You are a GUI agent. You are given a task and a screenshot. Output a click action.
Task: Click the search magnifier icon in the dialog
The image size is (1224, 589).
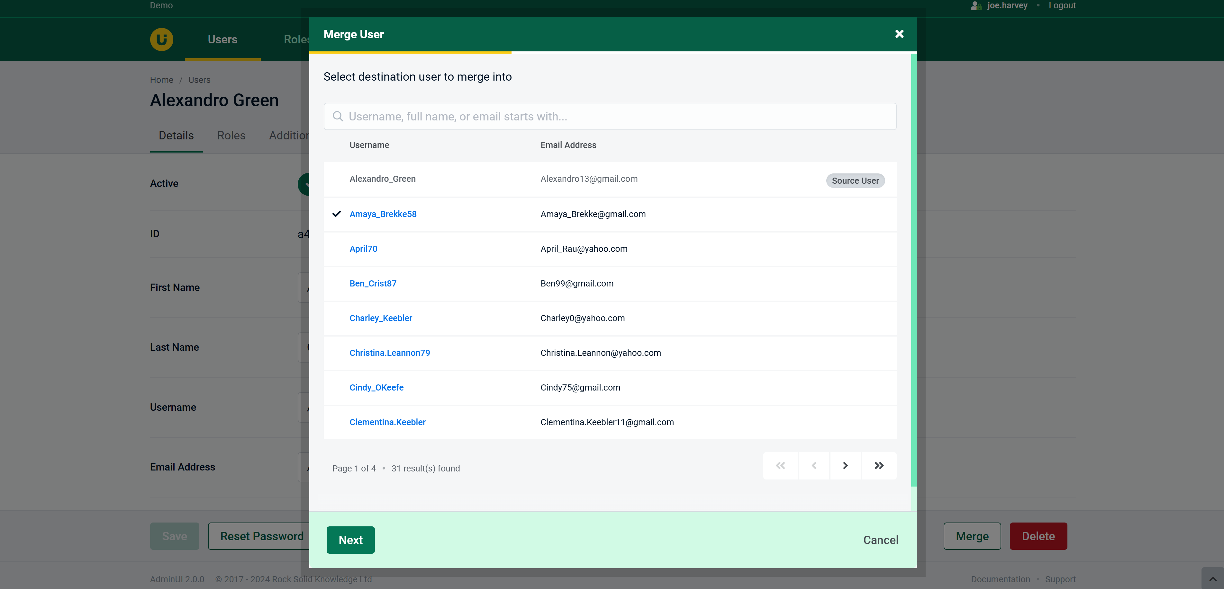pyautogui.click(x=338, y=116)
